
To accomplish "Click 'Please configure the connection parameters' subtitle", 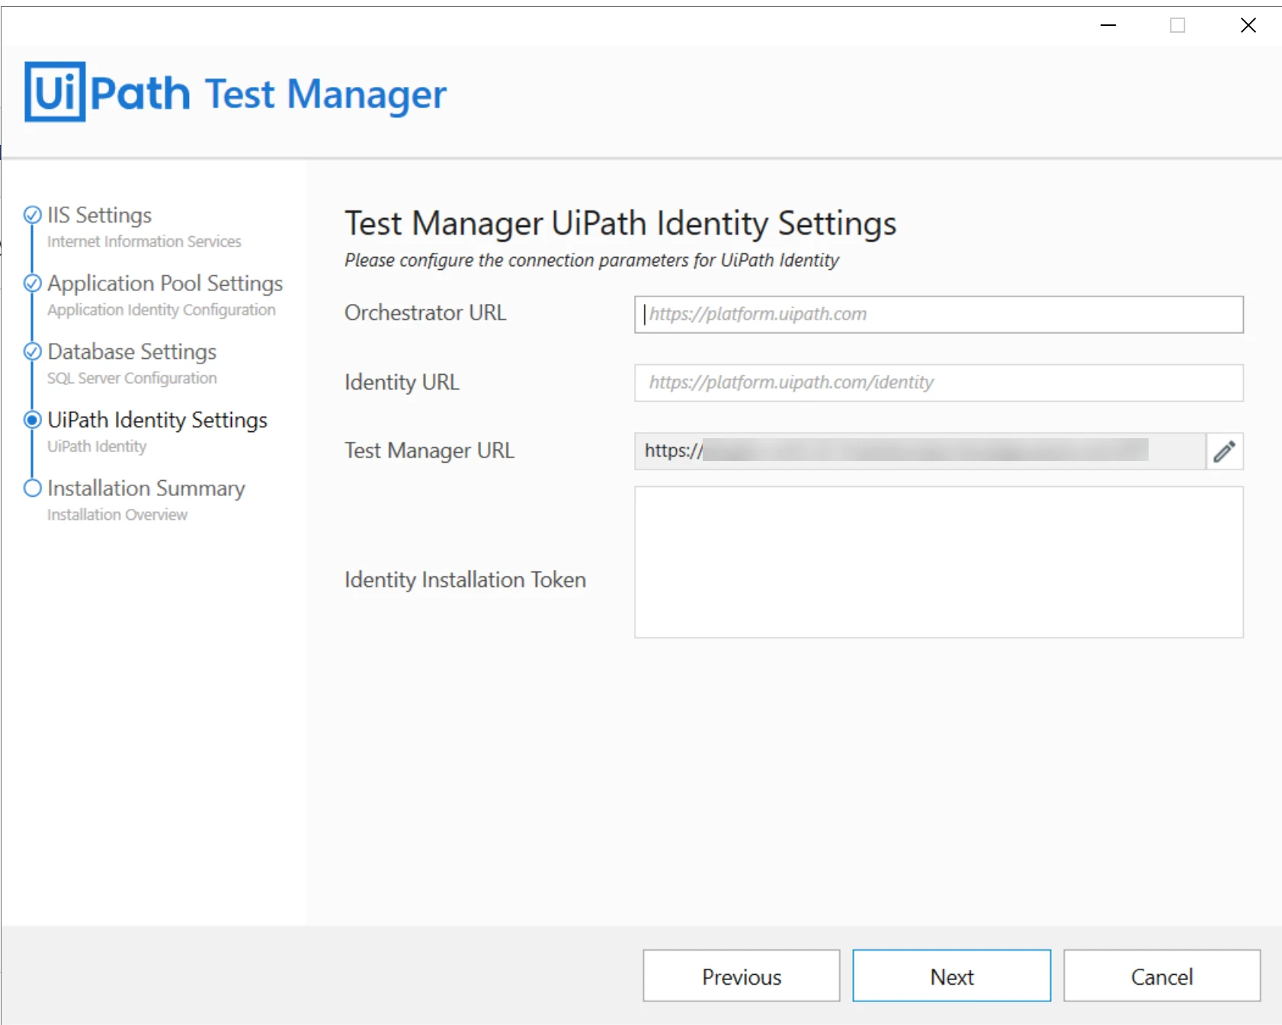I will [x=591, y=261].
